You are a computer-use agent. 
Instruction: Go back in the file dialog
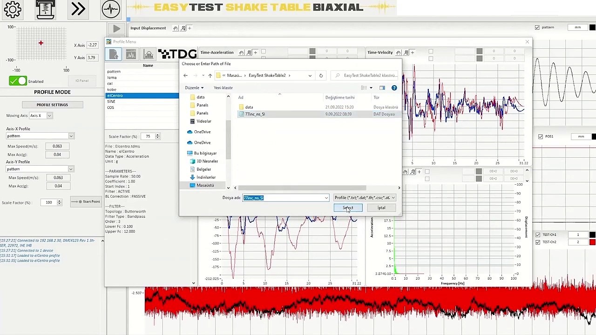(x=185, y=75)
